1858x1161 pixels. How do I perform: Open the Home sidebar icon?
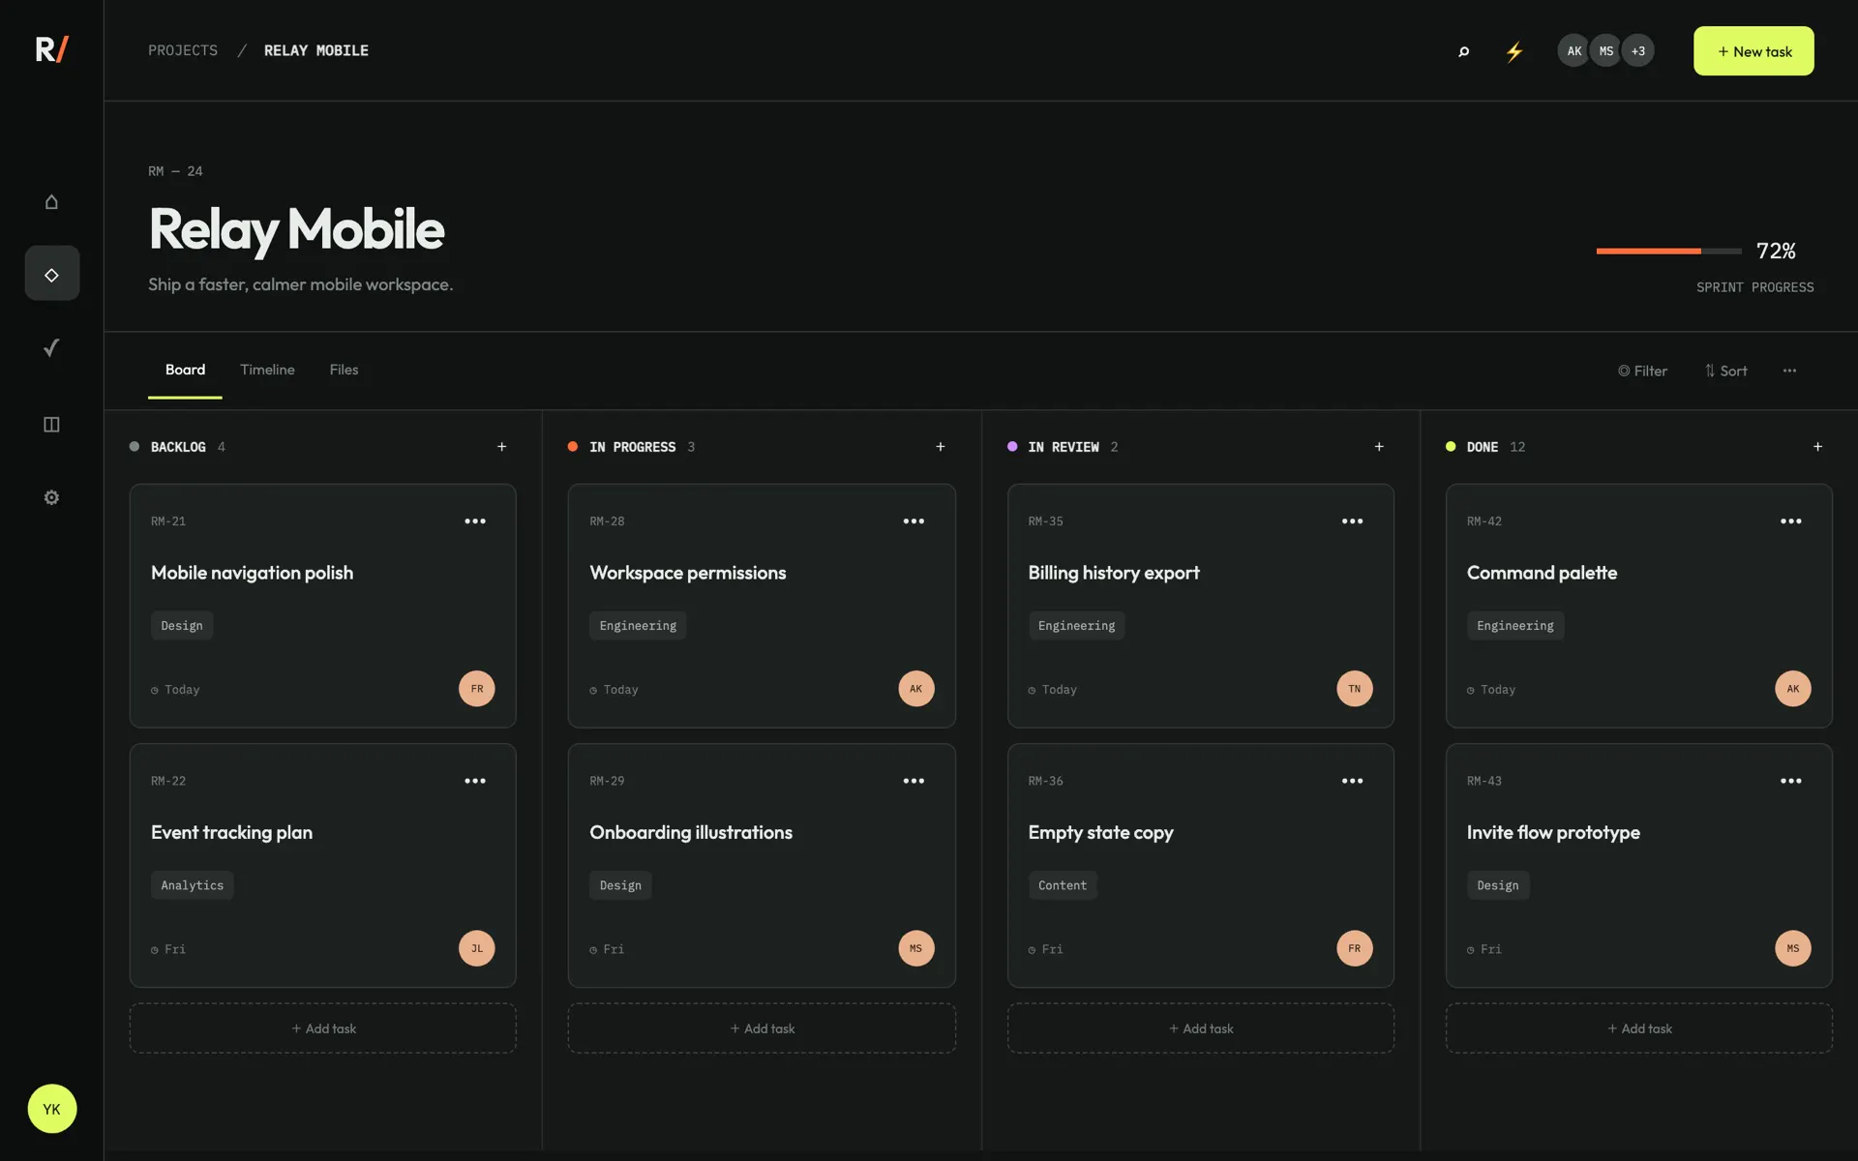coord(51,201)
